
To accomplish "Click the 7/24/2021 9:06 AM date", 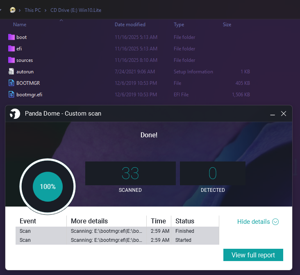I will [135, 72].
